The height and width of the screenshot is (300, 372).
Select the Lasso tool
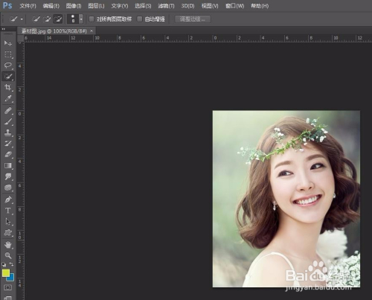click(x=8, y=66)
